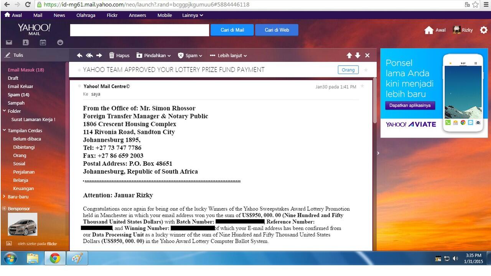Viewport: 491px width, 276px height.
Task: Open Olahraga in the top navigation
Action: [x=86, y=15]
